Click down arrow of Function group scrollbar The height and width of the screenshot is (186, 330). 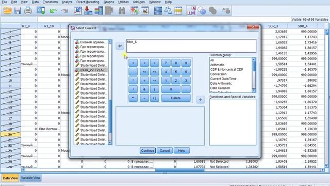[x=254, y=90]
